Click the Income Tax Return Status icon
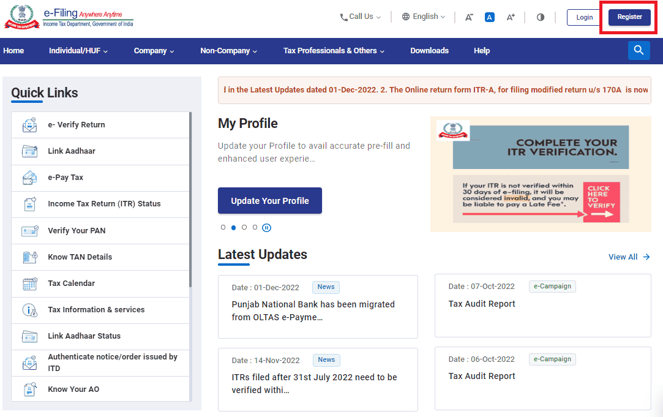663x417 pixels. 29,204
